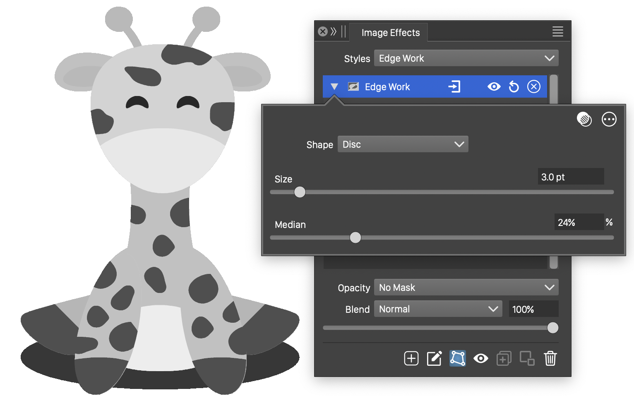Click the Size value field
Image resolution: width=634 pixels, height=403 pixels.
coord(570,177)
